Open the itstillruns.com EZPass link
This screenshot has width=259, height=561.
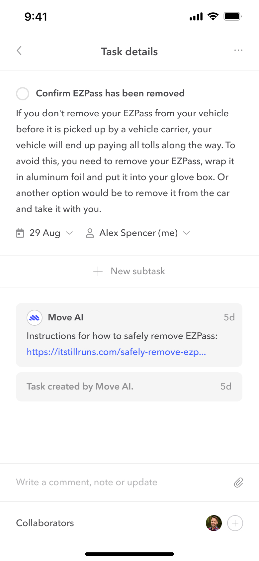click(116, 352)
